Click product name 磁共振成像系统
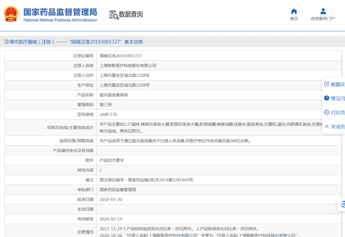345x237 pixels. [114, 95]
